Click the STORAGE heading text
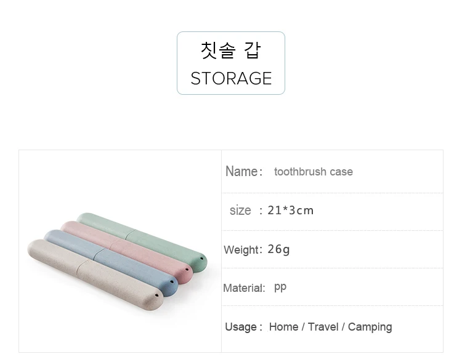This screenshot has height=362, width=462. (x=231, y=78)
